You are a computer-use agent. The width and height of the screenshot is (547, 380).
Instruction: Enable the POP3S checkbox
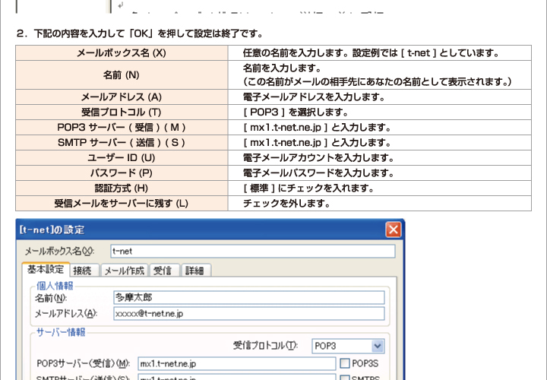tap(345, 363)
